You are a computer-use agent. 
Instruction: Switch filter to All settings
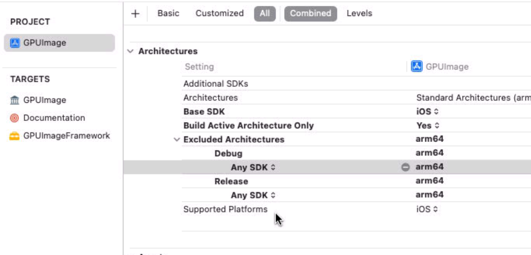point(265,13)
